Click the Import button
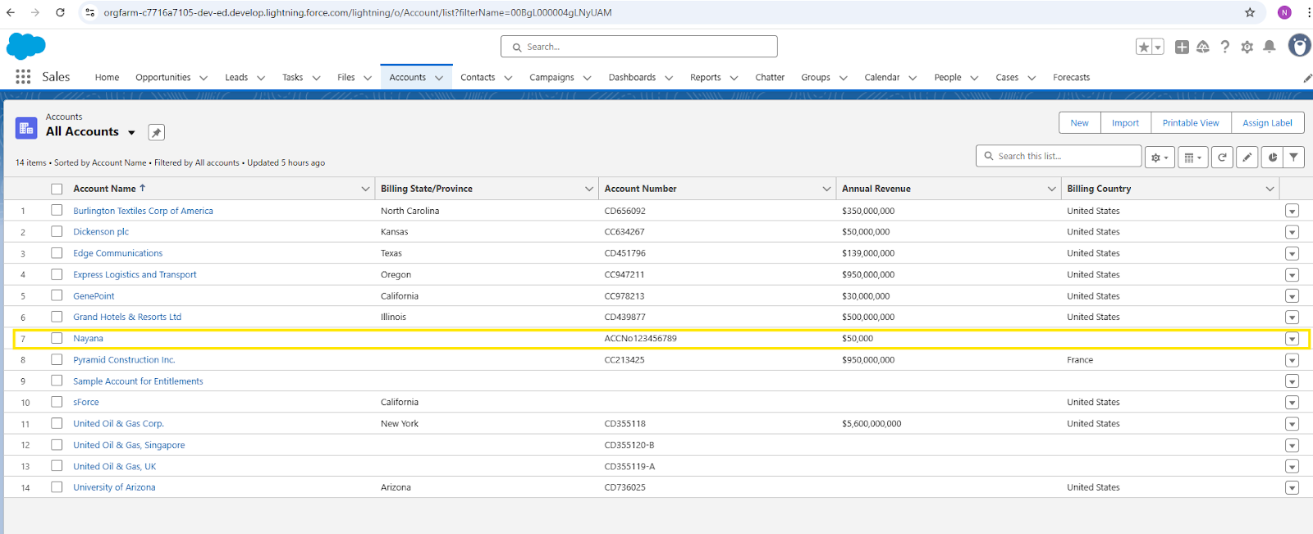Image resolution: width=1313 pixels, height=534 pixels. 1125,123
